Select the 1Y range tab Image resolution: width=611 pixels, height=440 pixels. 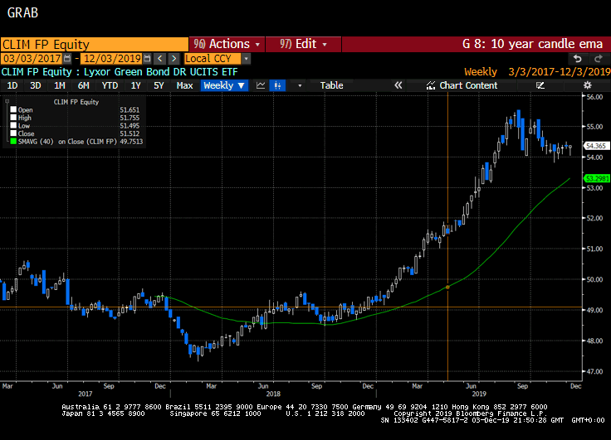tap(135, 85)
